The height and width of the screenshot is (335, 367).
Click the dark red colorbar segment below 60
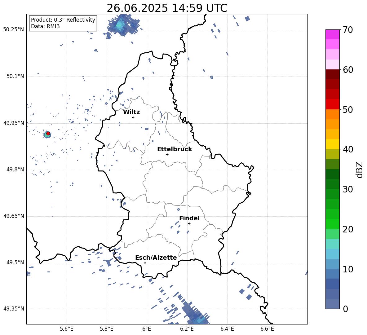coord(332,74)
